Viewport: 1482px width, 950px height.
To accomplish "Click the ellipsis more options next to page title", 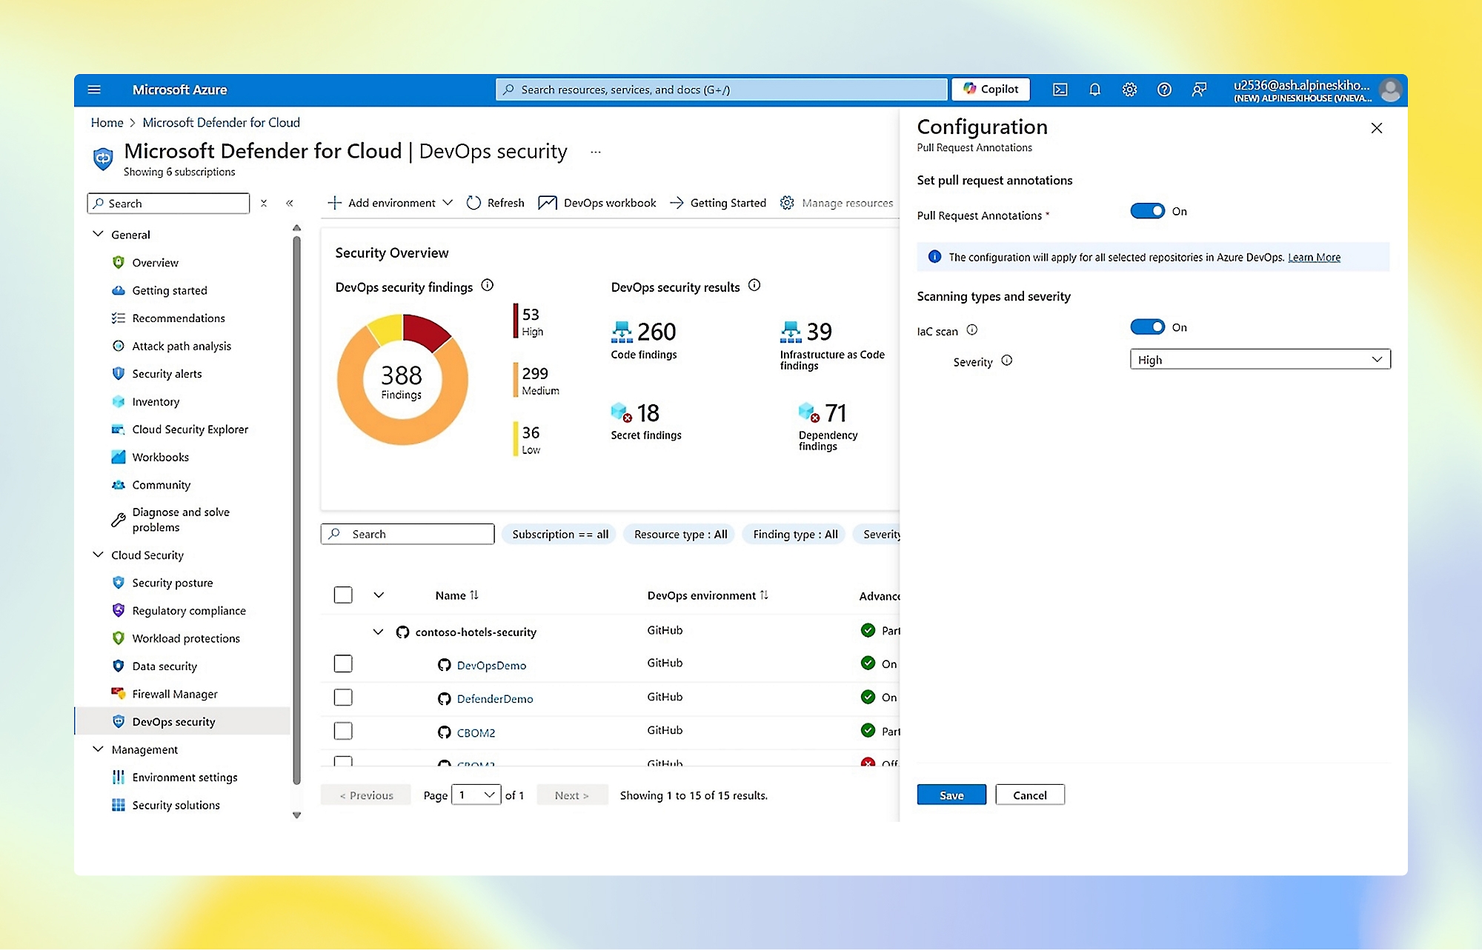I will click(595, 152).
